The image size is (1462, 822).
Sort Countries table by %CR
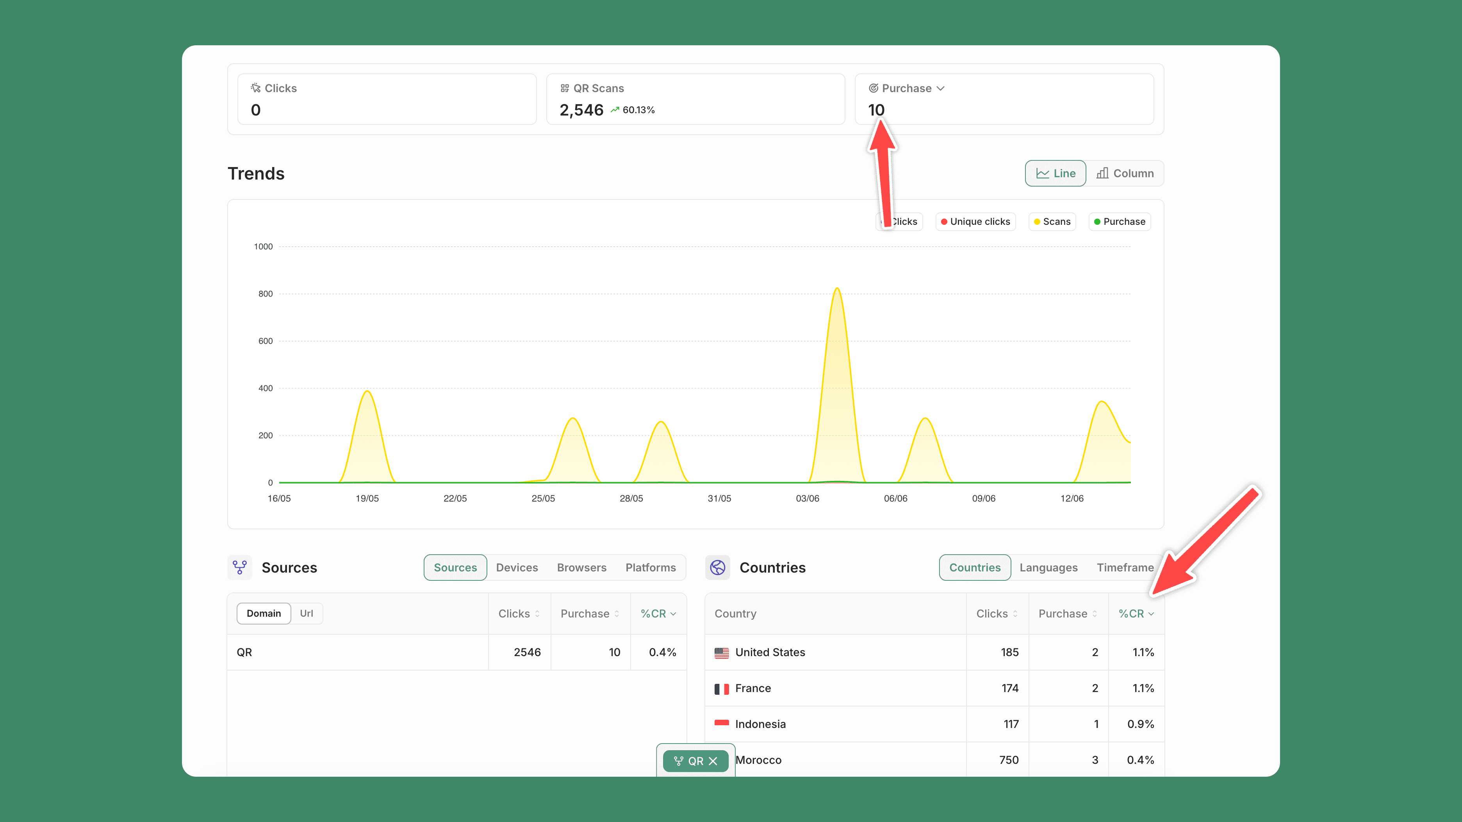[x=1136, y=614]
